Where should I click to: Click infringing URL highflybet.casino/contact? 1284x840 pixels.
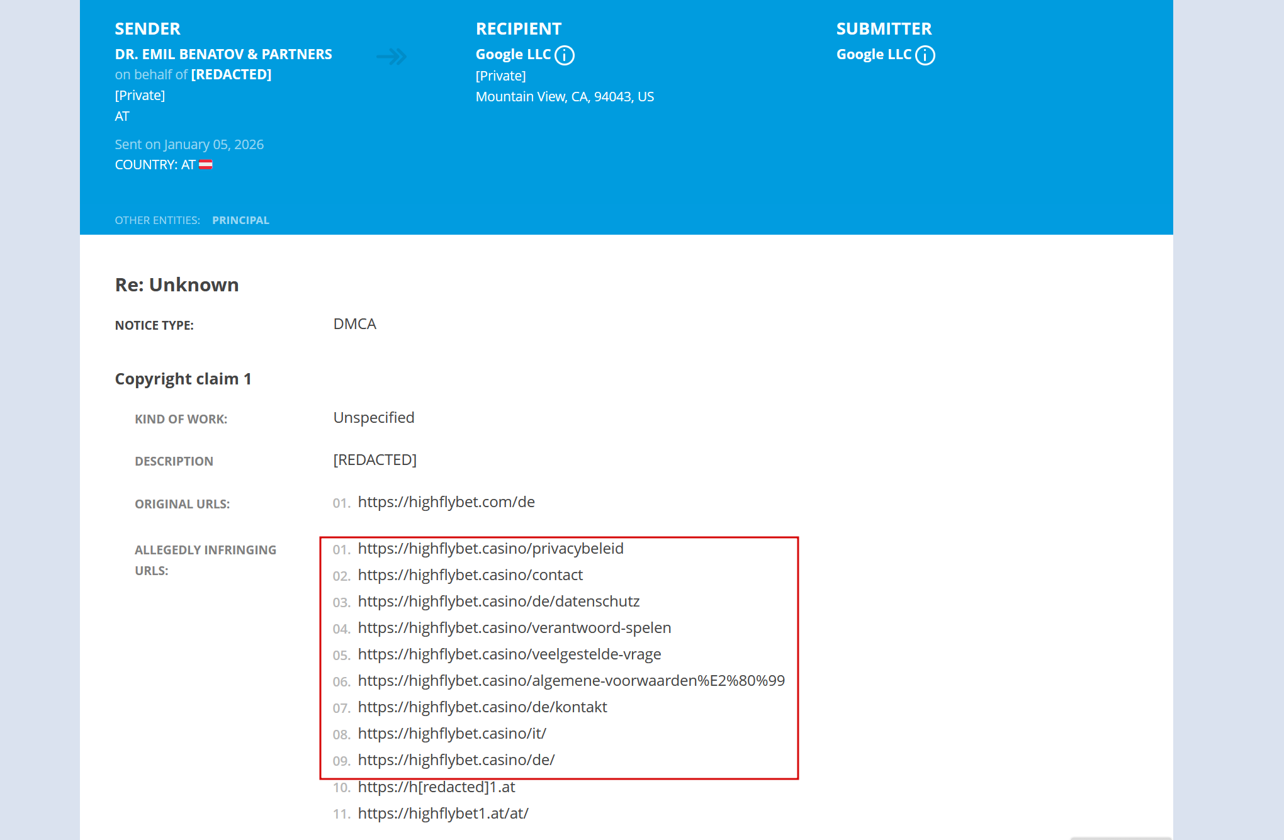tap(470, 575)
